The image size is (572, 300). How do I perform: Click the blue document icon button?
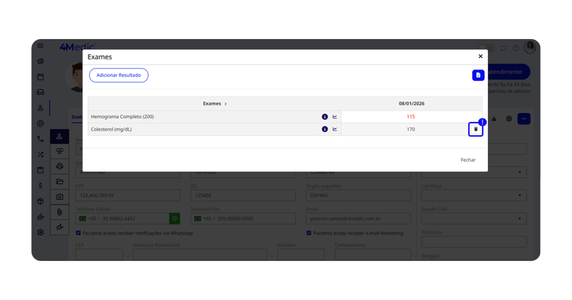(478, 75)
